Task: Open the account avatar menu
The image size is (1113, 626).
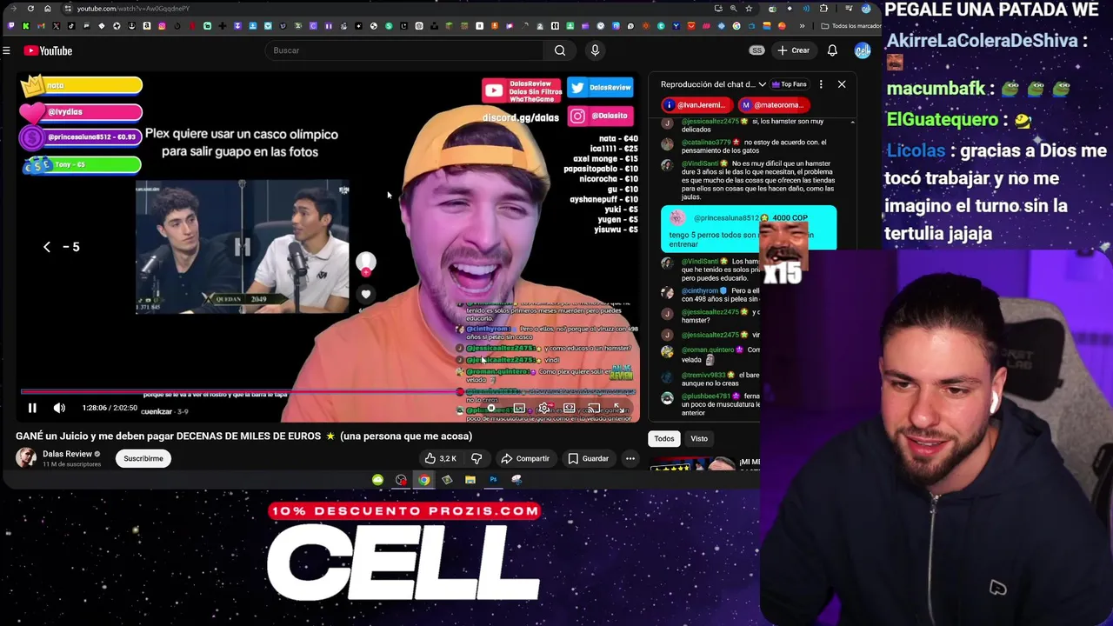Action: click(862, 50)
